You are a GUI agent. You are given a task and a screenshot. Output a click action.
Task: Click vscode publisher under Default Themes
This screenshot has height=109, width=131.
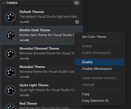[x=24, y=22]
